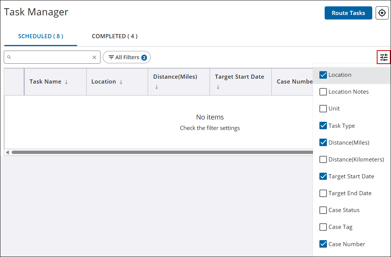Sort by Location column arrow
This screenshot has height=257, width=391.
pyautogui.click(x=121, y=82)
